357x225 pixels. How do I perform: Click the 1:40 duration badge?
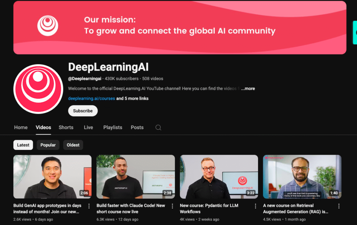pyautogui.click(x=334, y=193)
